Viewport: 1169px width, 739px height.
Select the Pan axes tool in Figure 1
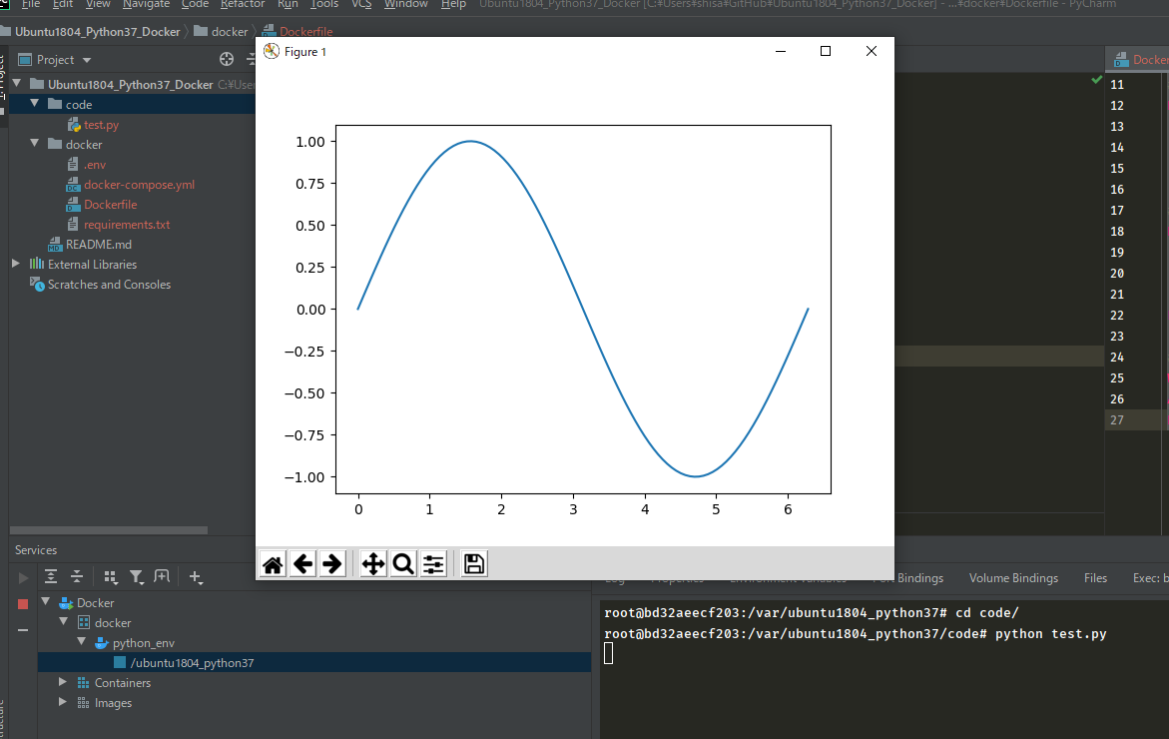(372, 564)
